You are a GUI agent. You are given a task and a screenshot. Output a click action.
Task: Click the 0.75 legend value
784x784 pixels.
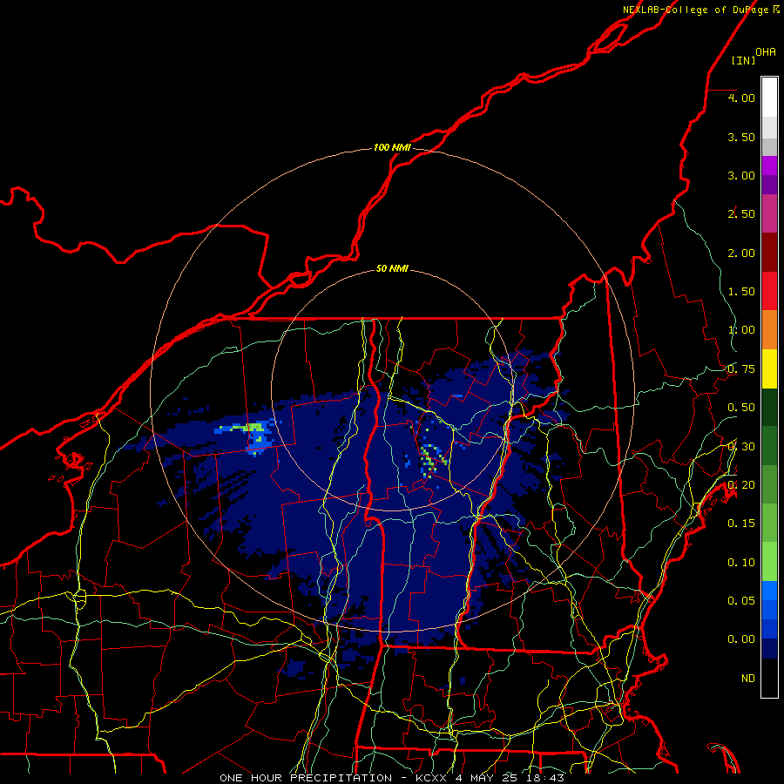pyautogui.click(x=741, y=369)
